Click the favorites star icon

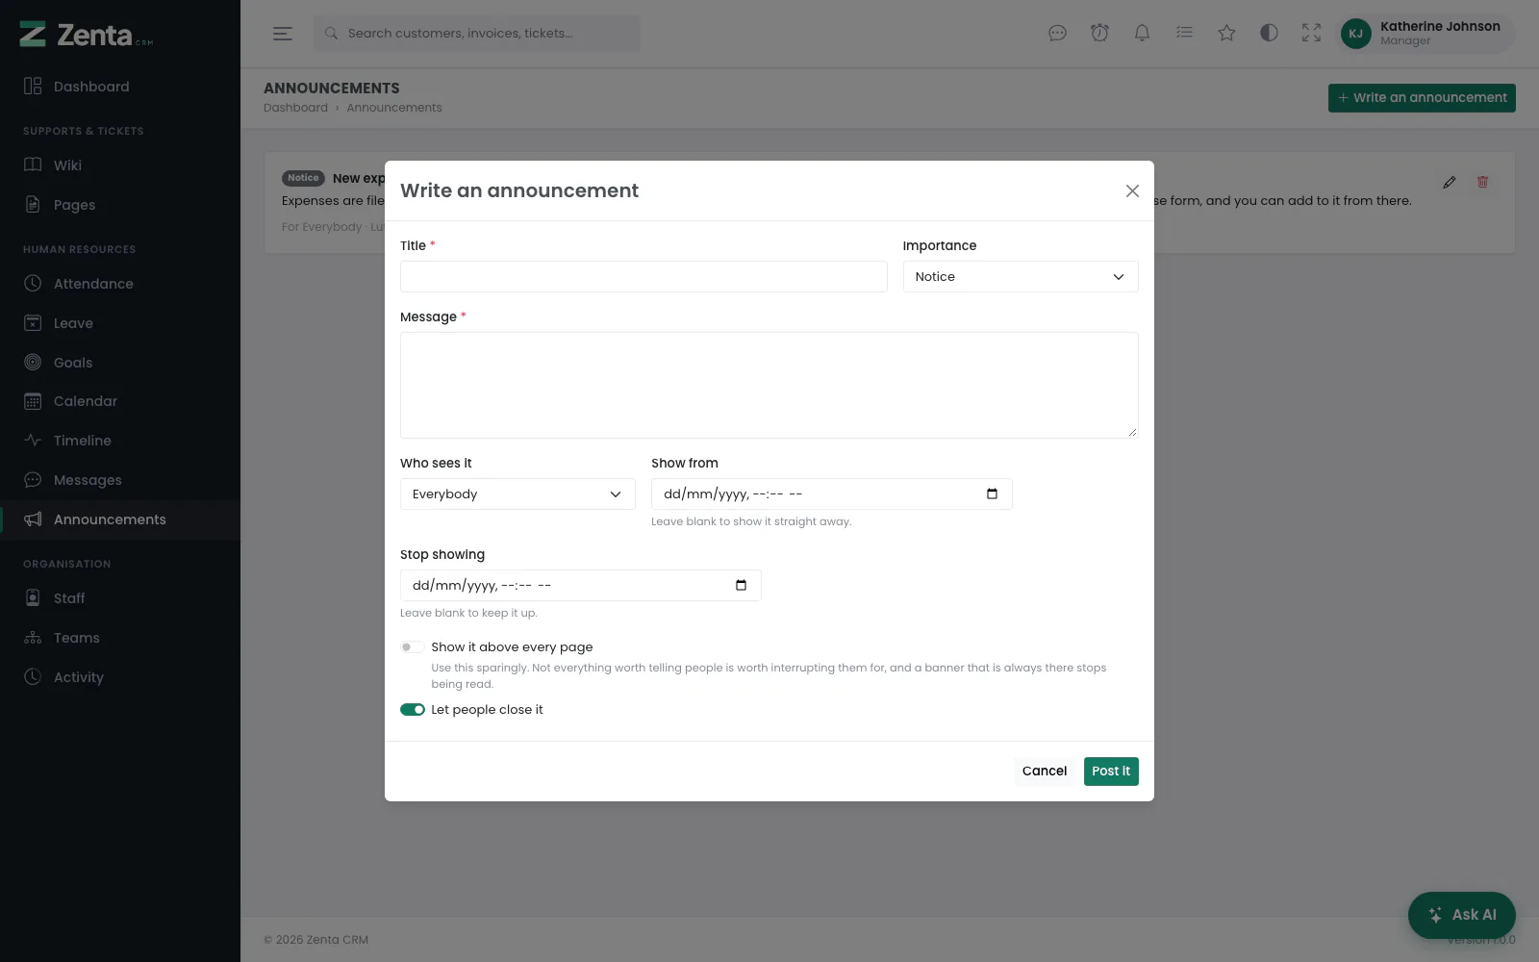coord(1226,34)
